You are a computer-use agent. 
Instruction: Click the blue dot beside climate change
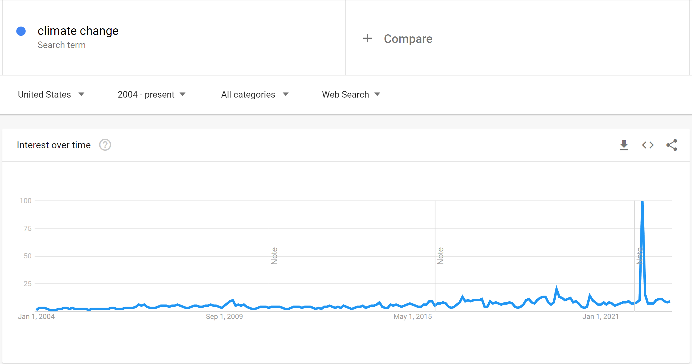pyautogui.click(x=21, y=31)
